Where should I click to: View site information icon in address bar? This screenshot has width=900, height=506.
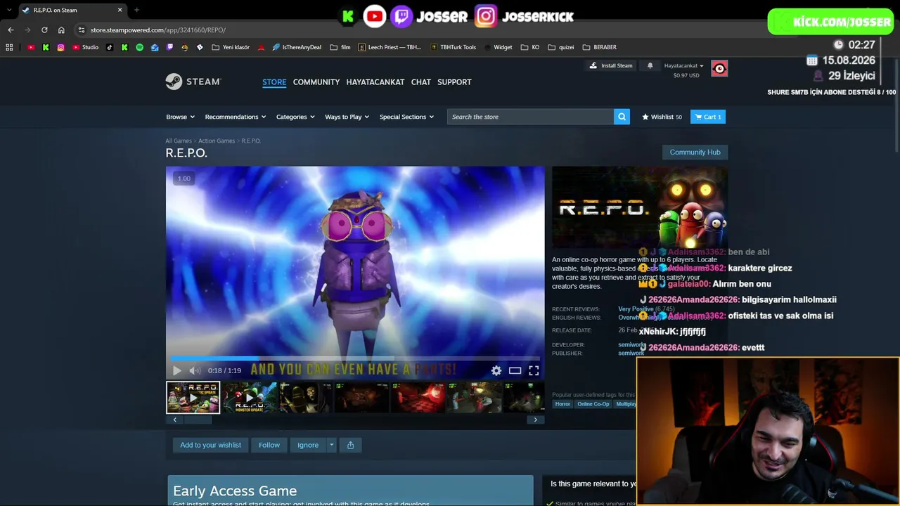[x=82, y=30]
